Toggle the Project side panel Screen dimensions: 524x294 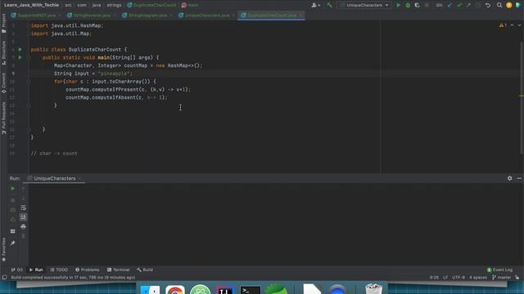point(3,23)
